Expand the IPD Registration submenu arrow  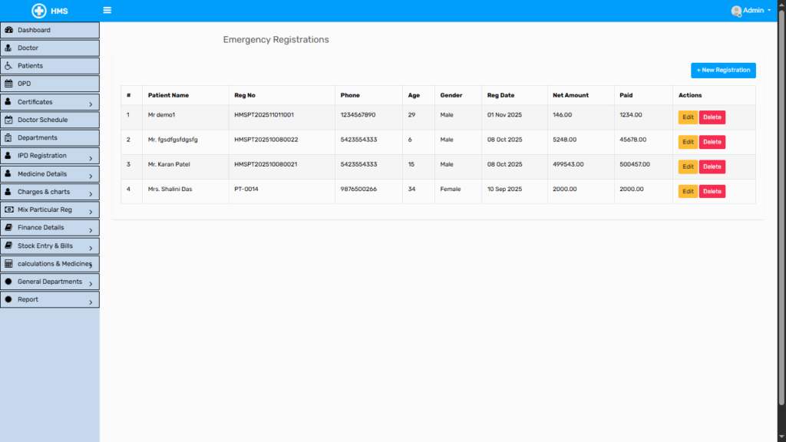coord(91,157)
